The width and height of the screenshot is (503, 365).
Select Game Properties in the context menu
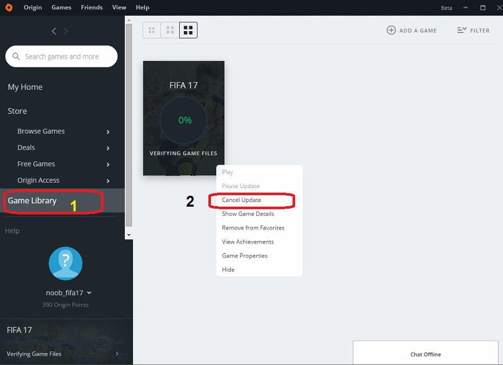244,255
